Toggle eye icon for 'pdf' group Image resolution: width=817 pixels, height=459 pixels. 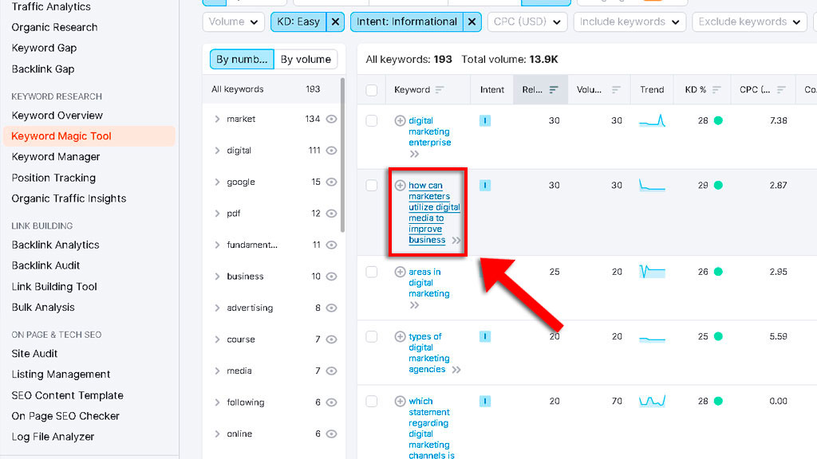pyautogui.click(x=331, y=214)
